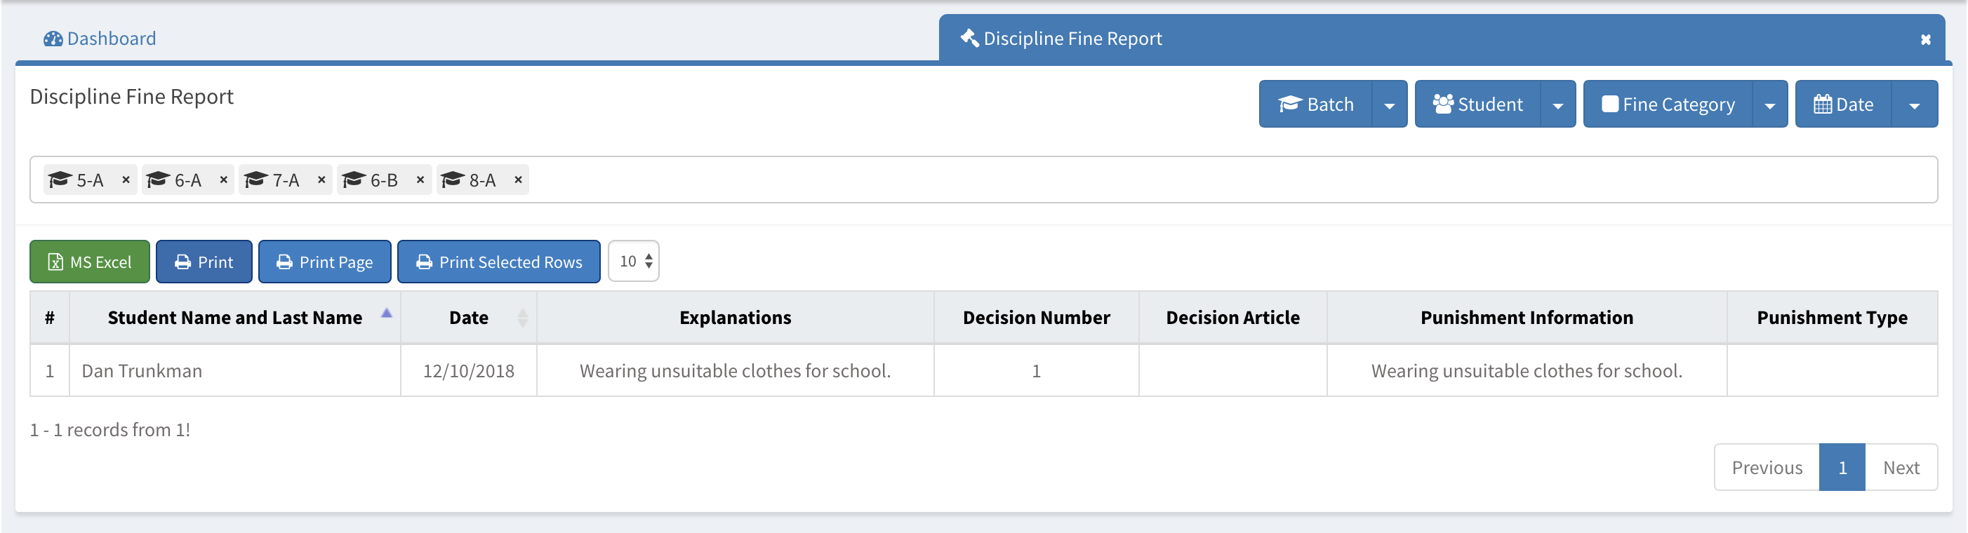The width and height of the screenshot is (1968, 533).
Task: Expand the Student dropdown arrow
Action: click(1557, 104)
